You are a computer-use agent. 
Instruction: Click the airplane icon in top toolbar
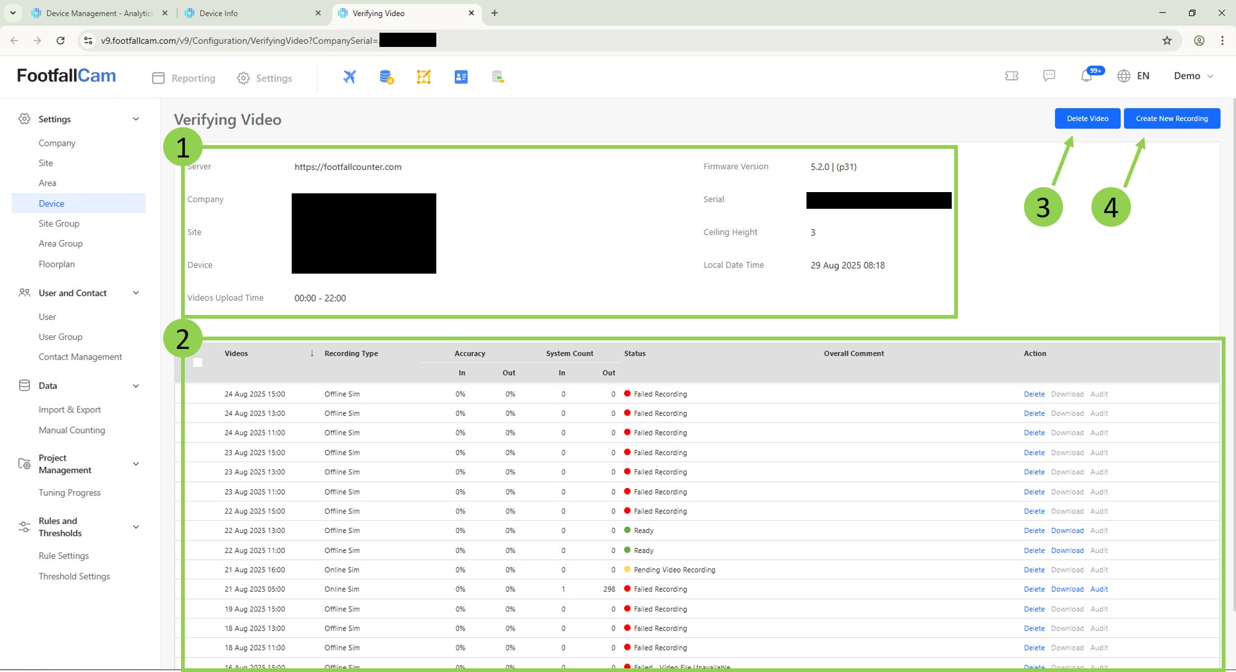350,77
